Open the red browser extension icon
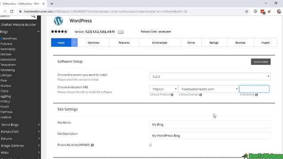Screen dimensions: 283x159 pos(263,12)
